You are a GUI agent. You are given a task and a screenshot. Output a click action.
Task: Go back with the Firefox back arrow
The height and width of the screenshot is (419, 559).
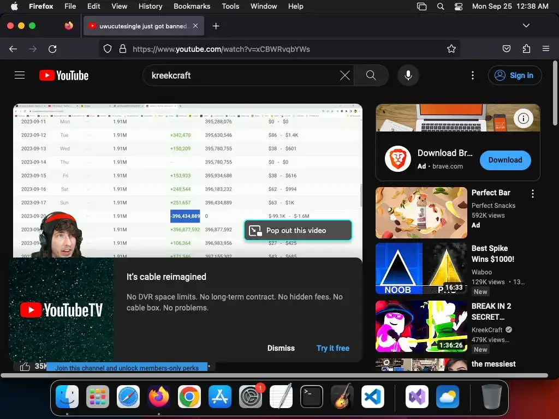click(x=13, y=49)
